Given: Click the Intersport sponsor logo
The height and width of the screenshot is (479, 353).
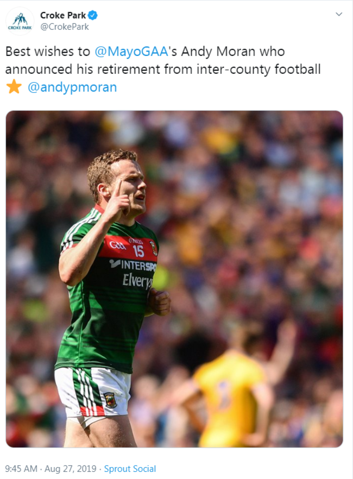Looking at the screenshot, I should click(x=133, y=265).
